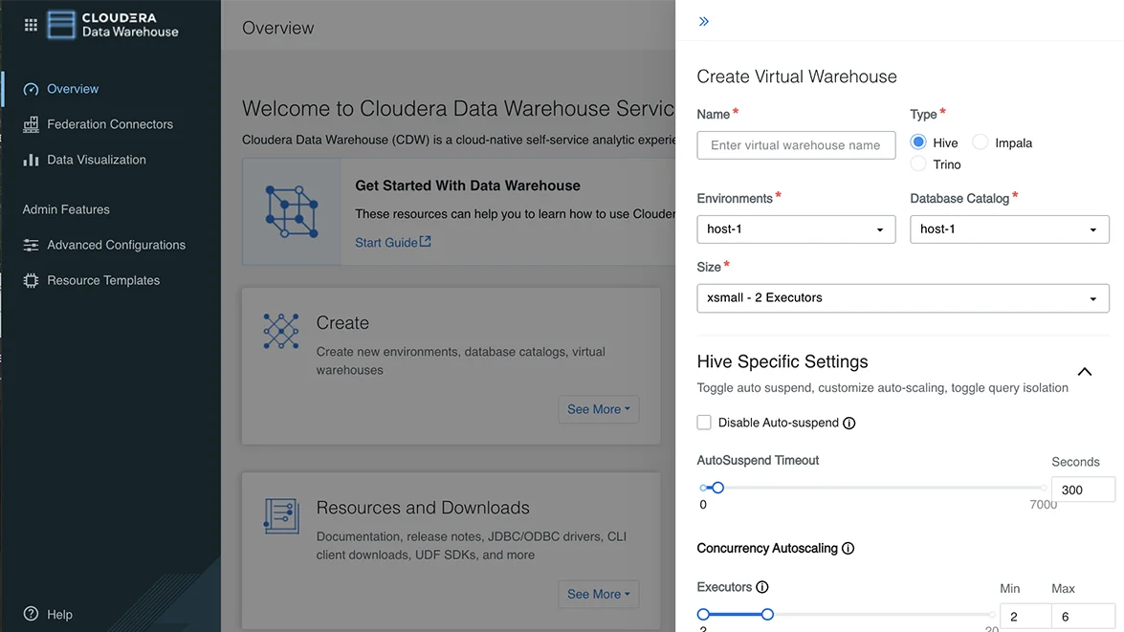Click the Data Visualization chart icon
This screenshot has width=1124, height=632.
pos(32,160)
